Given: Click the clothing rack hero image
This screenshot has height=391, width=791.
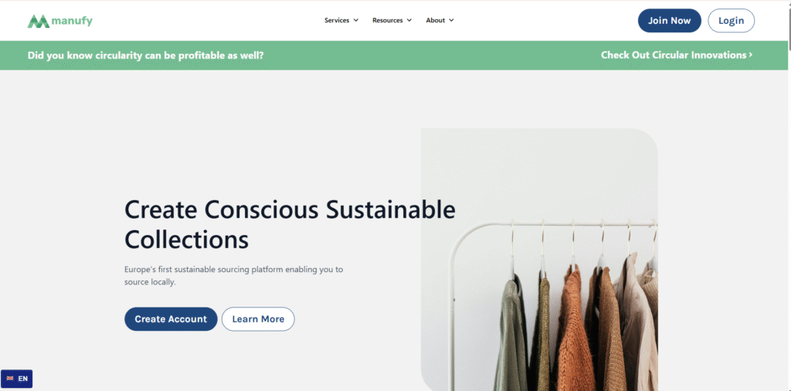Looking at the screenshot, I should (539, 260).
